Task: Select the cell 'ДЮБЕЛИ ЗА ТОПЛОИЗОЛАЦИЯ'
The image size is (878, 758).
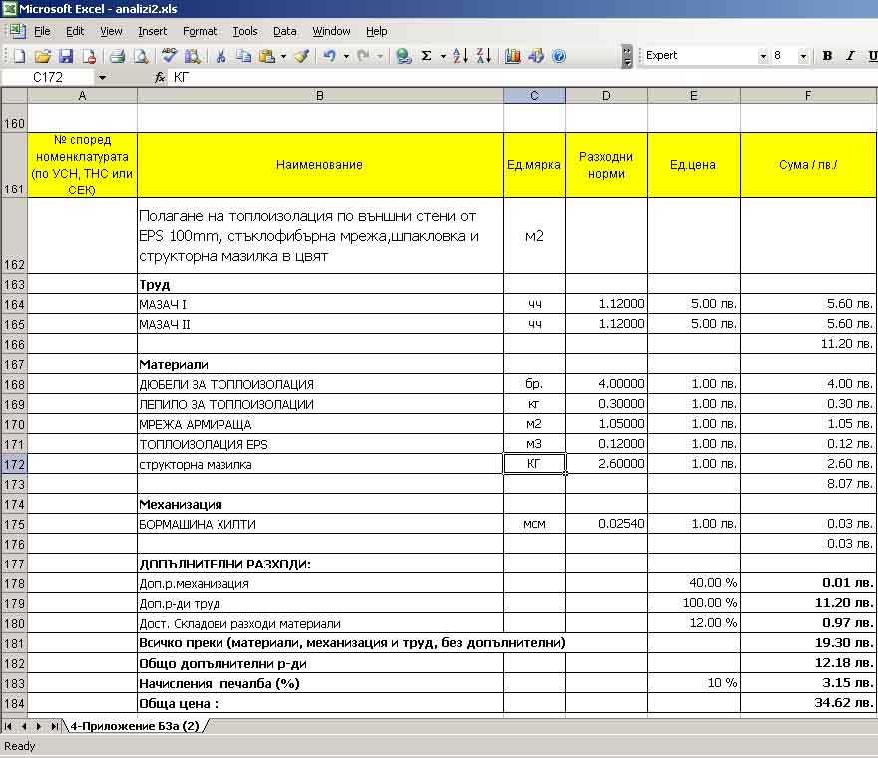Action: click(320, 385)
